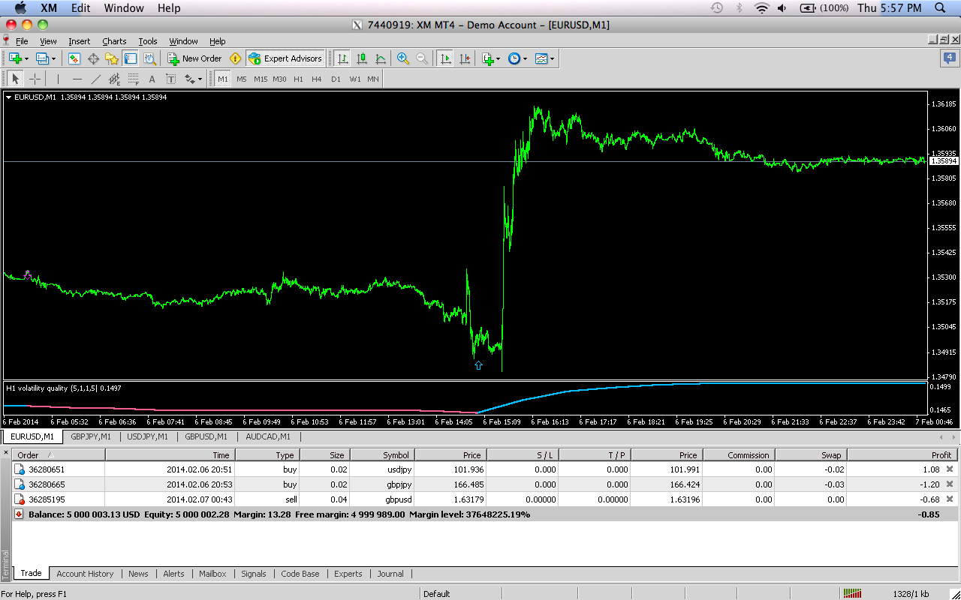Viewport: 961px width, 600px height.
Task: Open the Templates icon
Action: (541, 58)
